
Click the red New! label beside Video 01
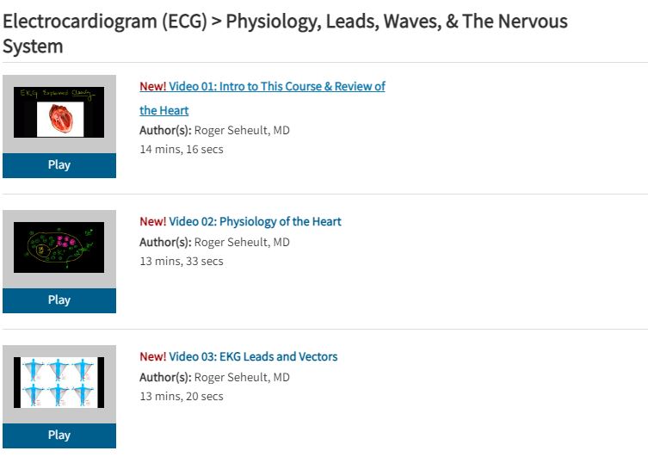pyautogui.click(x=153, y=86)
